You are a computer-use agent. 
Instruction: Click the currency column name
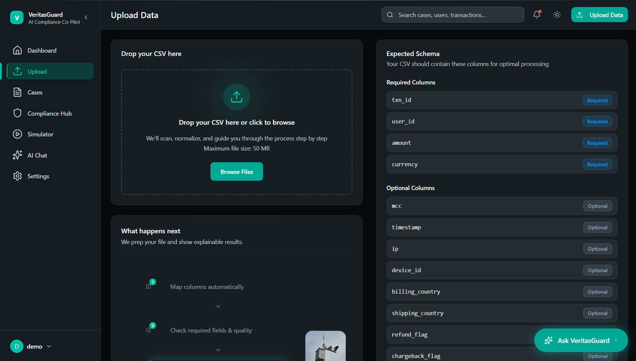405,164
